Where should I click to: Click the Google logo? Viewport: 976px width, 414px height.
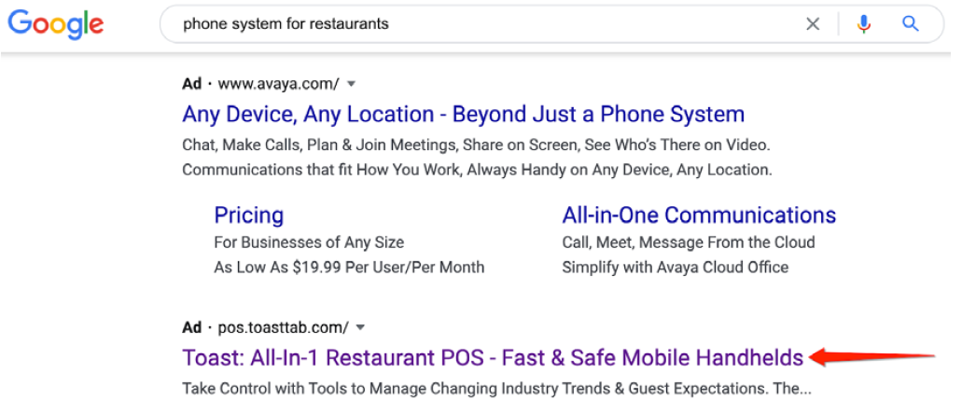[x=55, y=24]
